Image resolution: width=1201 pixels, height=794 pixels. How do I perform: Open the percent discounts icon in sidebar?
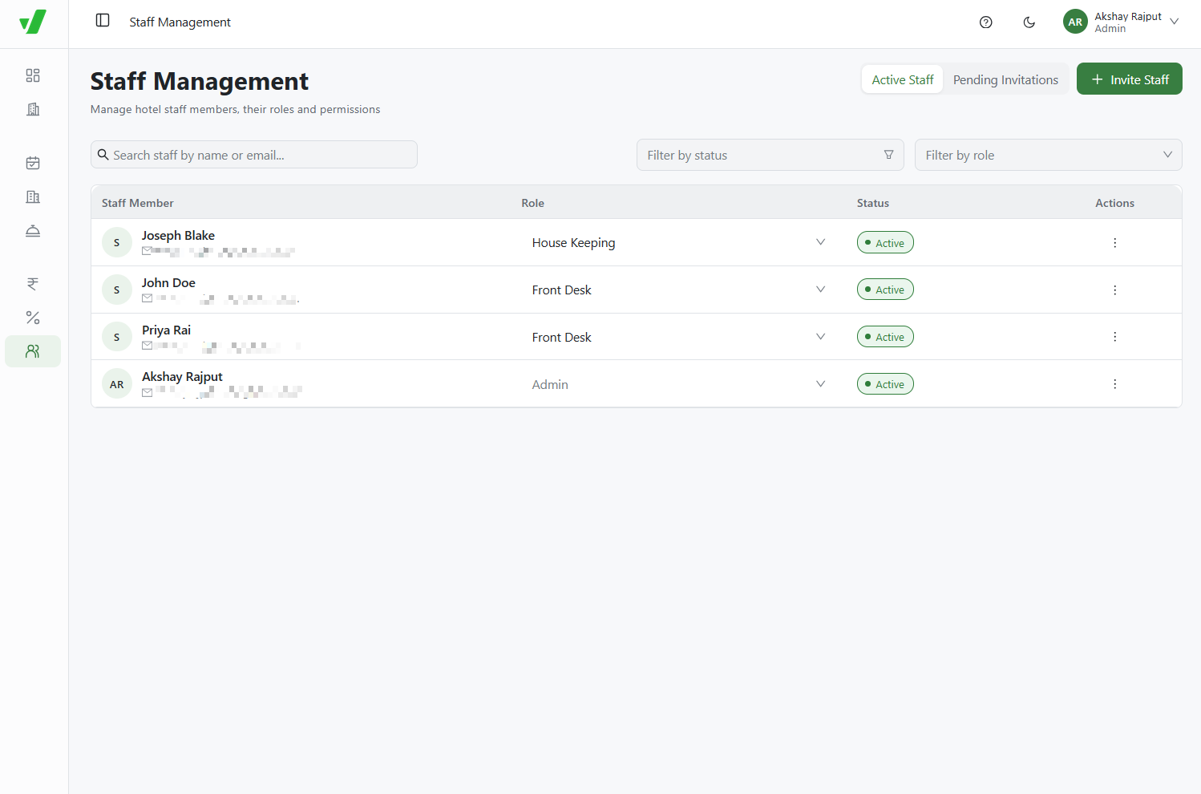(33, 318)
